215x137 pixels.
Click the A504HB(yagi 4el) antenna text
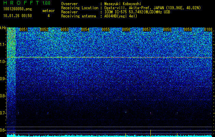pos(121,16)
